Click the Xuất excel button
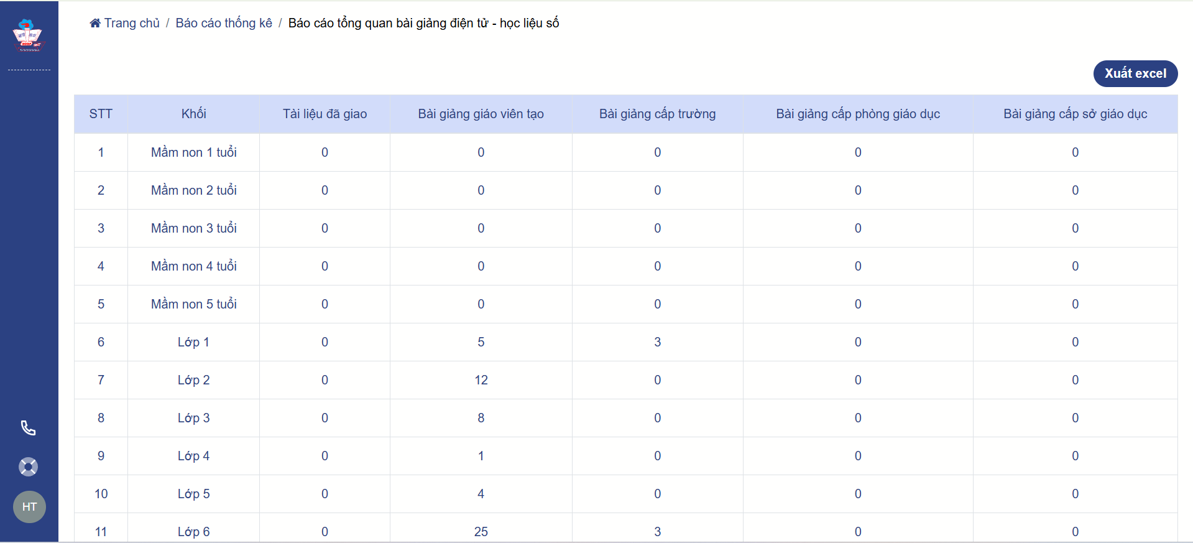 (1135, 73)
